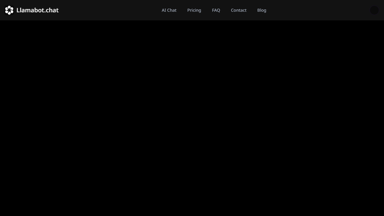View the FAQ section
This screenshot has width=384, height=216.
(216, 10)
